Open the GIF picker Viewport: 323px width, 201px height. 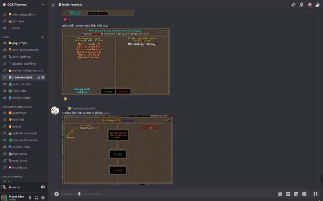pyautogui.click(x=288, y=194)
